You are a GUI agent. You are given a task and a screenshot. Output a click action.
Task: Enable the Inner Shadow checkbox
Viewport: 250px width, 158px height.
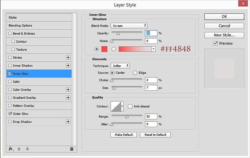(x=10, y=65)
